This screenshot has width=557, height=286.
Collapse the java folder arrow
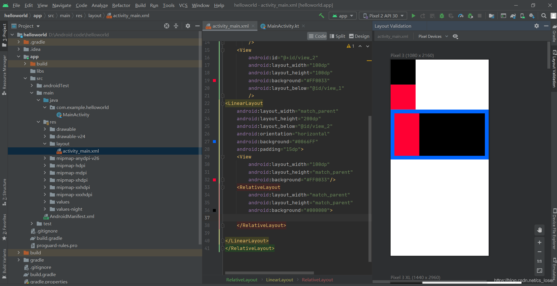(38, 100)
